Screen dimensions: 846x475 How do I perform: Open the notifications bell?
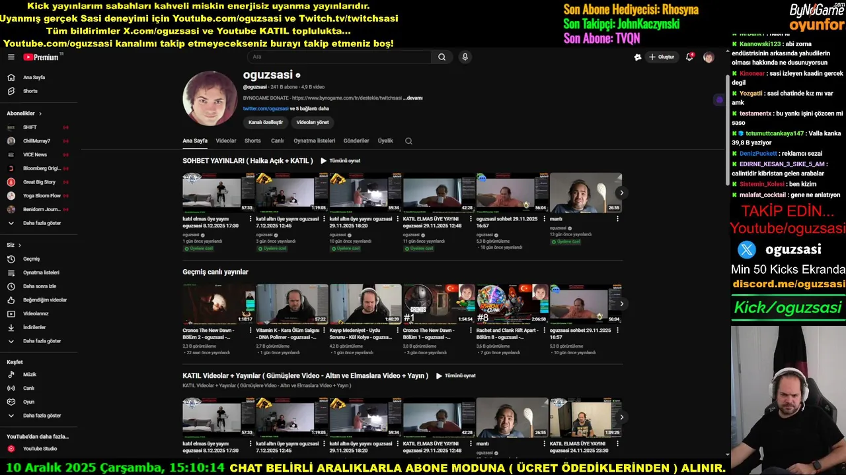[689, 57]
